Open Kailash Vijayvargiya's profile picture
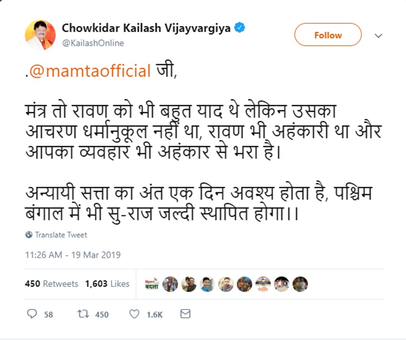The image size is (406, 340). pos(40,35)
